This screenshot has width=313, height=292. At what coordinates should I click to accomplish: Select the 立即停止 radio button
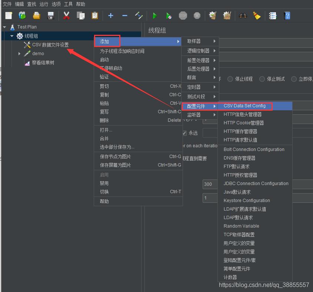click(x=294, y=79)
